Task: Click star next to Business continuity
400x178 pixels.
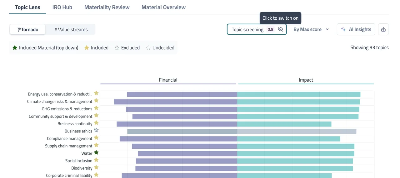Action: click(x=96, y=123)
